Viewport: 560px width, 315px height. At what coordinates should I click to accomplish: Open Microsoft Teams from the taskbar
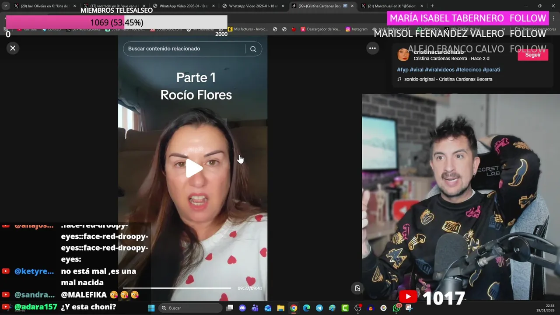coord(255,308)
